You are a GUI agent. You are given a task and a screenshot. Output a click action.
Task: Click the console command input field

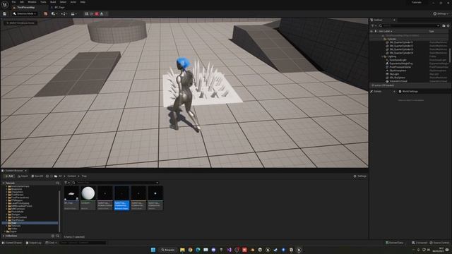tap(83, 243)
